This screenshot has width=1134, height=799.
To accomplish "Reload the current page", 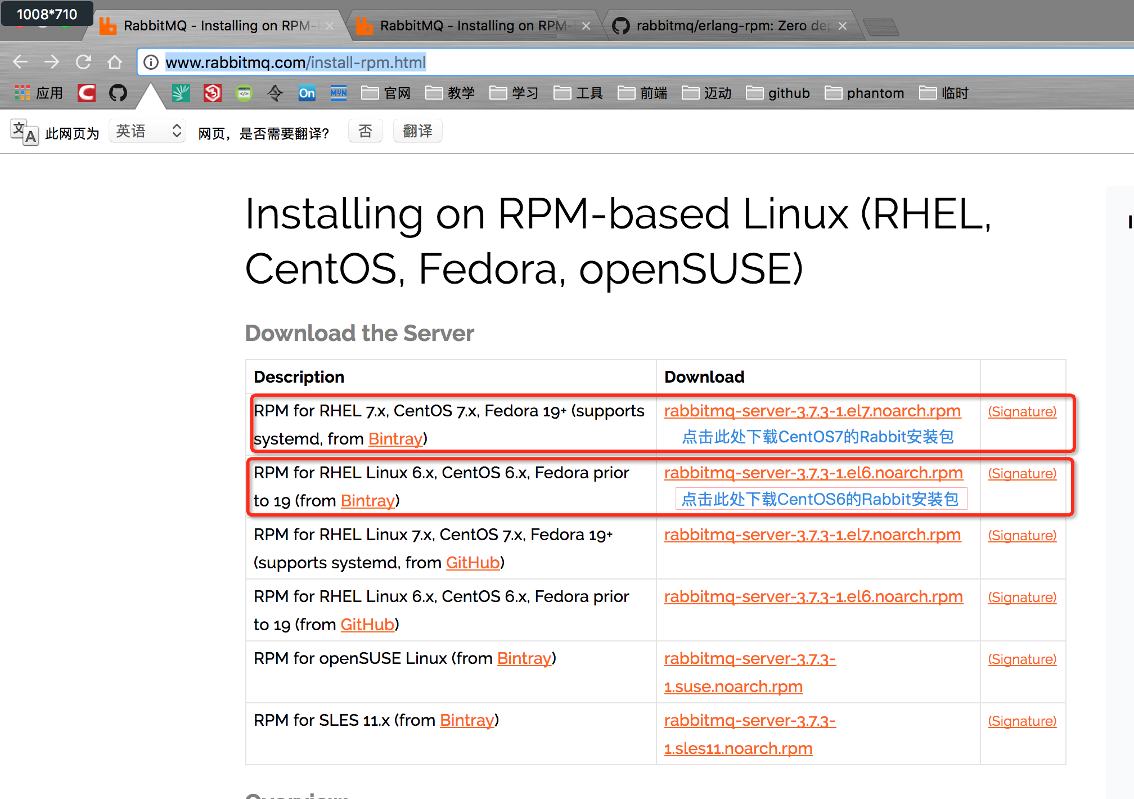I will pyautogui.click(x=83, y=62).
